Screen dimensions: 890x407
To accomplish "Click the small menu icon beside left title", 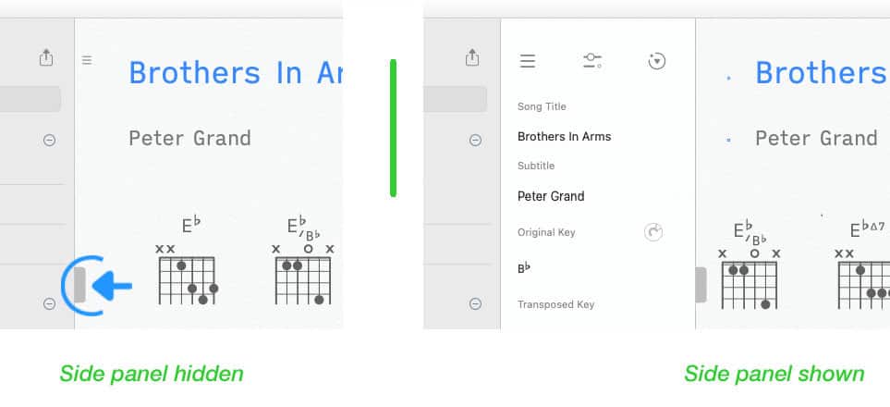I will click(x=87, y=60).
